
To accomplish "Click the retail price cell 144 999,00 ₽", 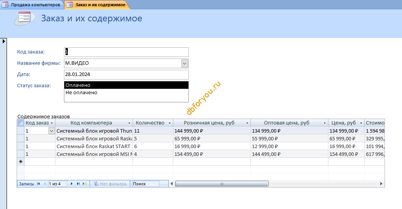I will [212, 131].
